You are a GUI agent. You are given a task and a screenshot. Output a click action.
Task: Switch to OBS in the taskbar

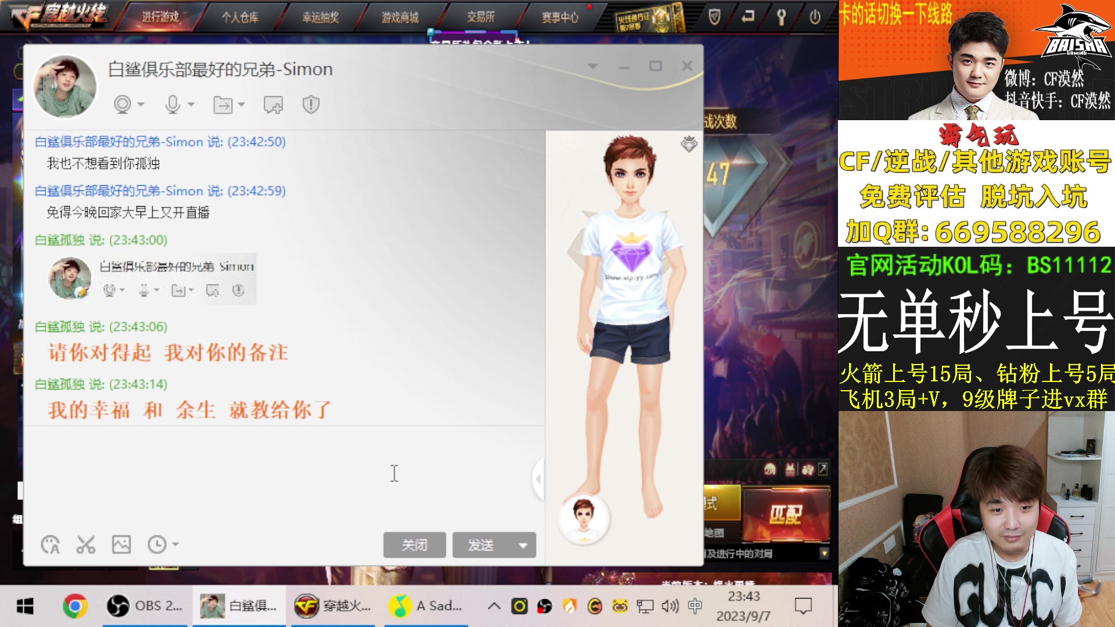pyautogui.click(x=143, y=607)
